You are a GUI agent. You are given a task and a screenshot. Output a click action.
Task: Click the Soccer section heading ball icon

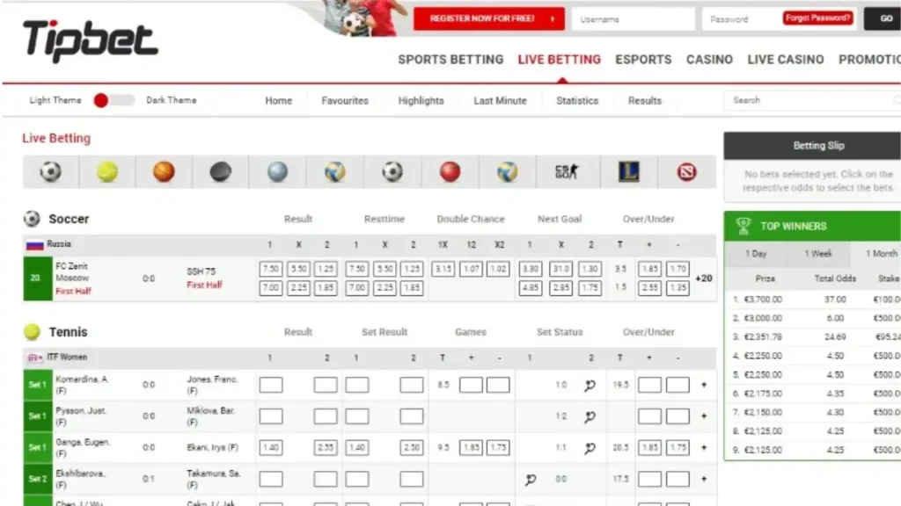[x=32, y=219]
